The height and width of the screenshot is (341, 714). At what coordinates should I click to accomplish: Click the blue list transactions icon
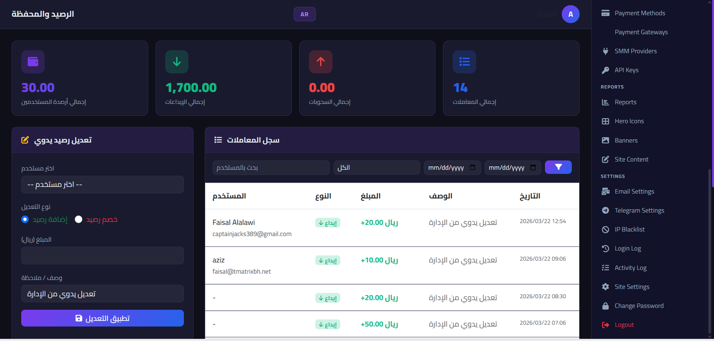coord(464,62)
